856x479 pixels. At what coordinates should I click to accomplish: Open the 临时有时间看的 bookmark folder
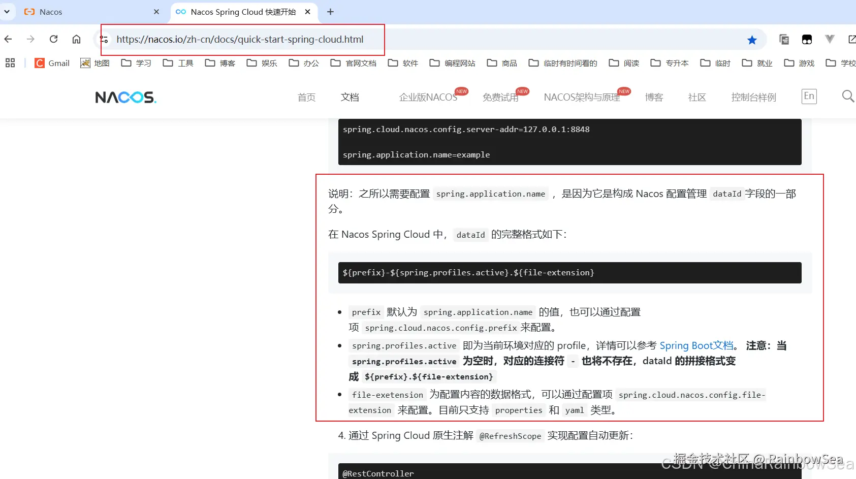point(563,63)
